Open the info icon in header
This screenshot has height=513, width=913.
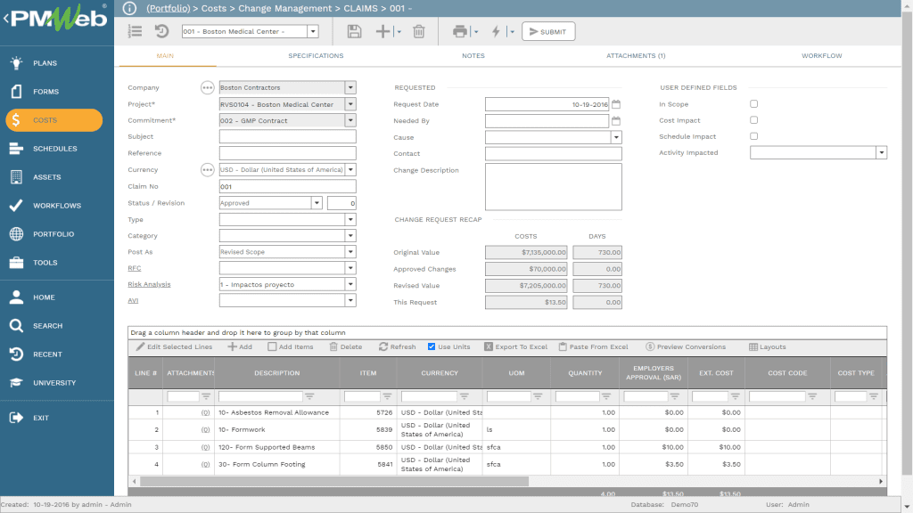[x=129, y=8]
